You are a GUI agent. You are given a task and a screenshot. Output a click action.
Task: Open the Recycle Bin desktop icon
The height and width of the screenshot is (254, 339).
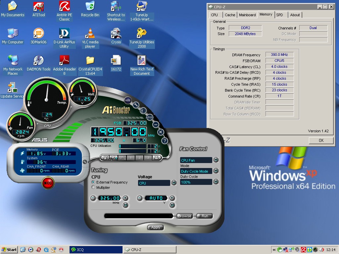(90, 9)
